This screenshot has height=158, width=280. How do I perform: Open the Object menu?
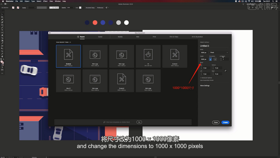27,1
